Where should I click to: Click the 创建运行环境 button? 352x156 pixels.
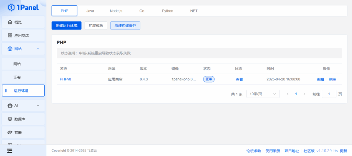click(66, 26)
